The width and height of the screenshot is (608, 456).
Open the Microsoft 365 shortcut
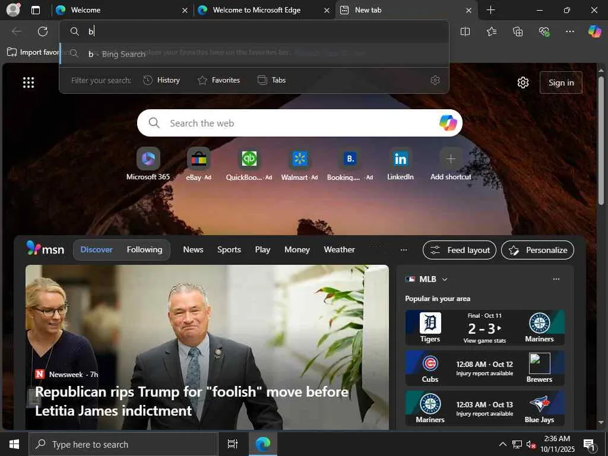(148, 164)
